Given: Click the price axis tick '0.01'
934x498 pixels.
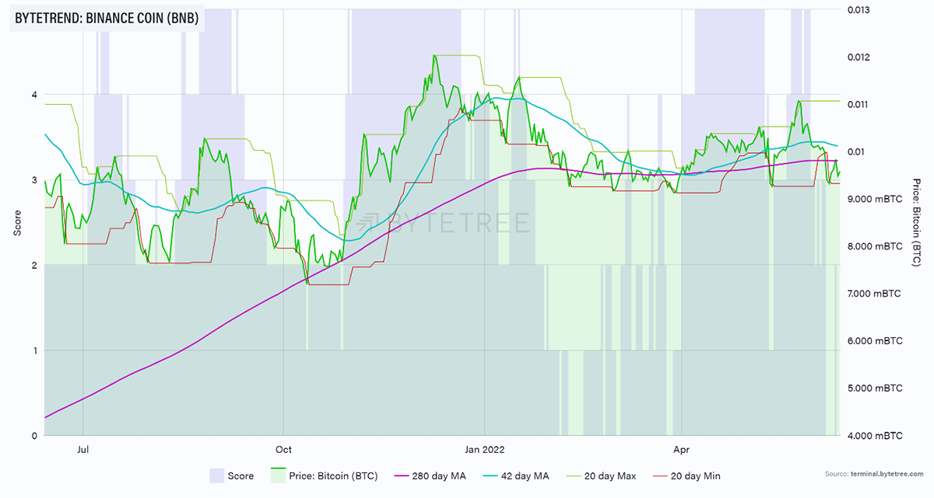Looking at the screenshot, I should pyautogui.click(x=855, y=152).
